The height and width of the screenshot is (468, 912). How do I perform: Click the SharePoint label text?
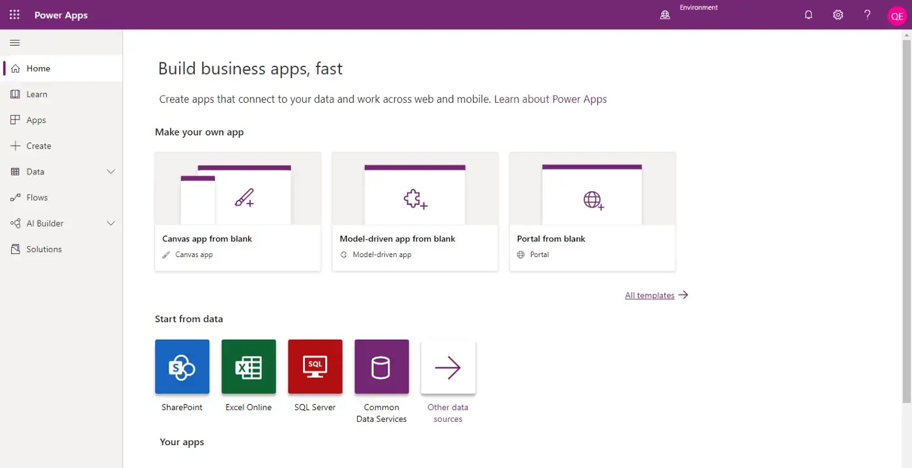coord(182,407)
